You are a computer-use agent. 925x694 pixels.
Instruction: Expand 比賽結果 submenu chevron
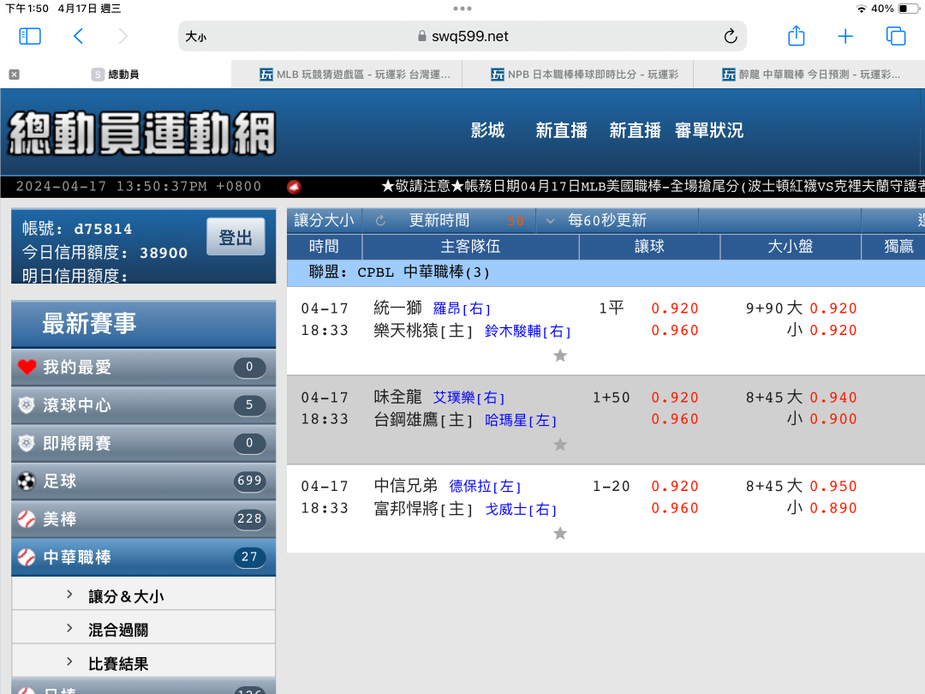point(69,662)
